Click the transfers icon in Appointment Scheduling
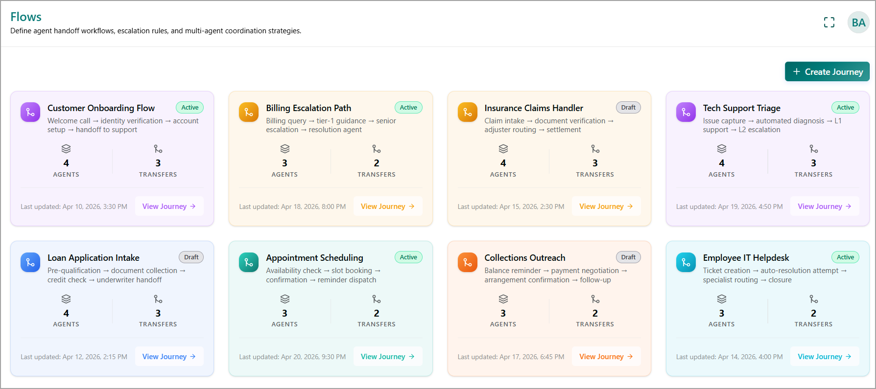876x389 pixels. point(377,299)
